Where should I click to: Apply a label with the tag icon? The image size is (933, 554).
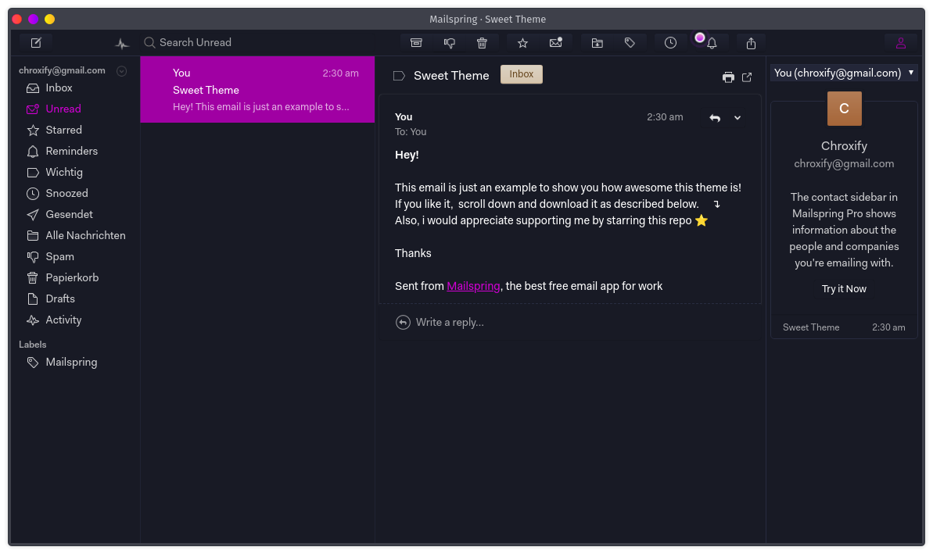(x=630, y=43)
